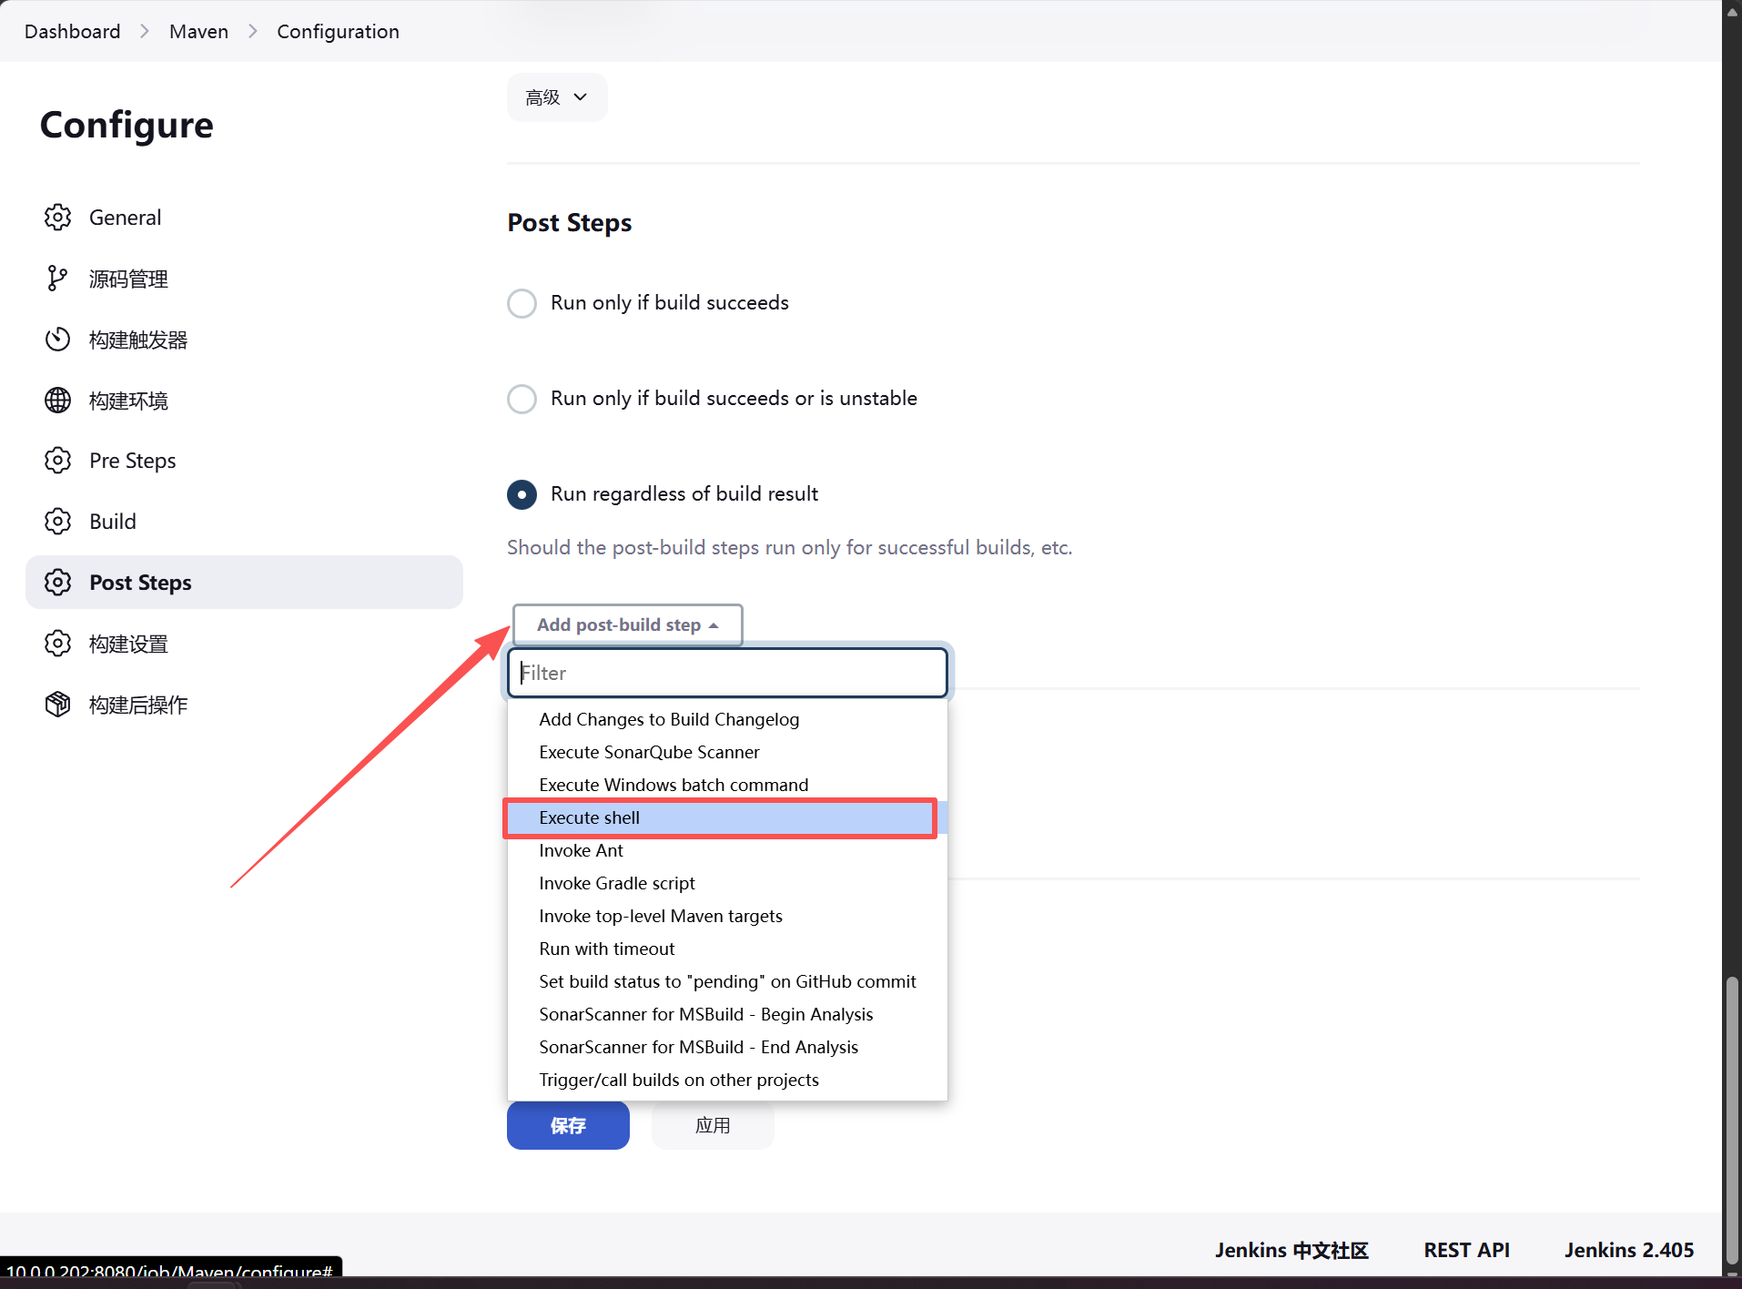Click the 构建触发器 clock icon
Image resolution: width=1742 pixels, height=1289 pixels.
click(57, 340)
